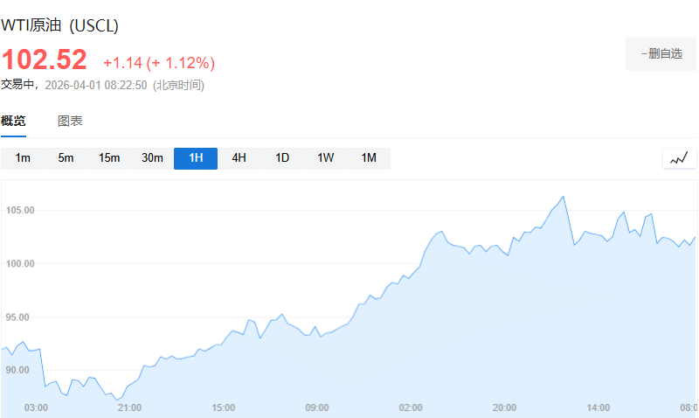This screenshot has height=418, width=699.
Task: Choose the 1M monthly interval
Action: (369, 158)
